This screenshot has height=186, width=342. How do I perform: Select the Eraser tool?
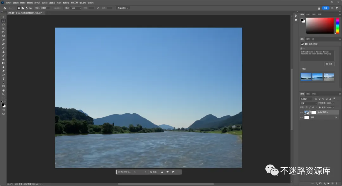3,59
